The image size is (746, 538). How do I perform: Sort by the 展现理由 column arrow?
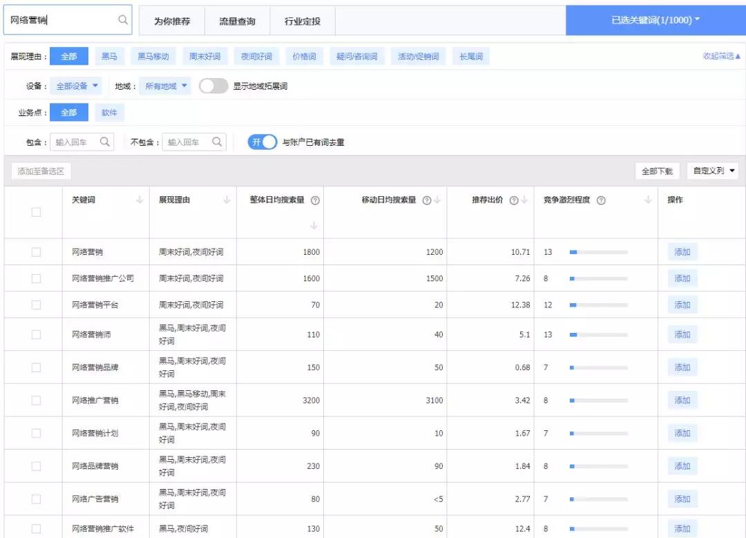(x=227, y=200)
